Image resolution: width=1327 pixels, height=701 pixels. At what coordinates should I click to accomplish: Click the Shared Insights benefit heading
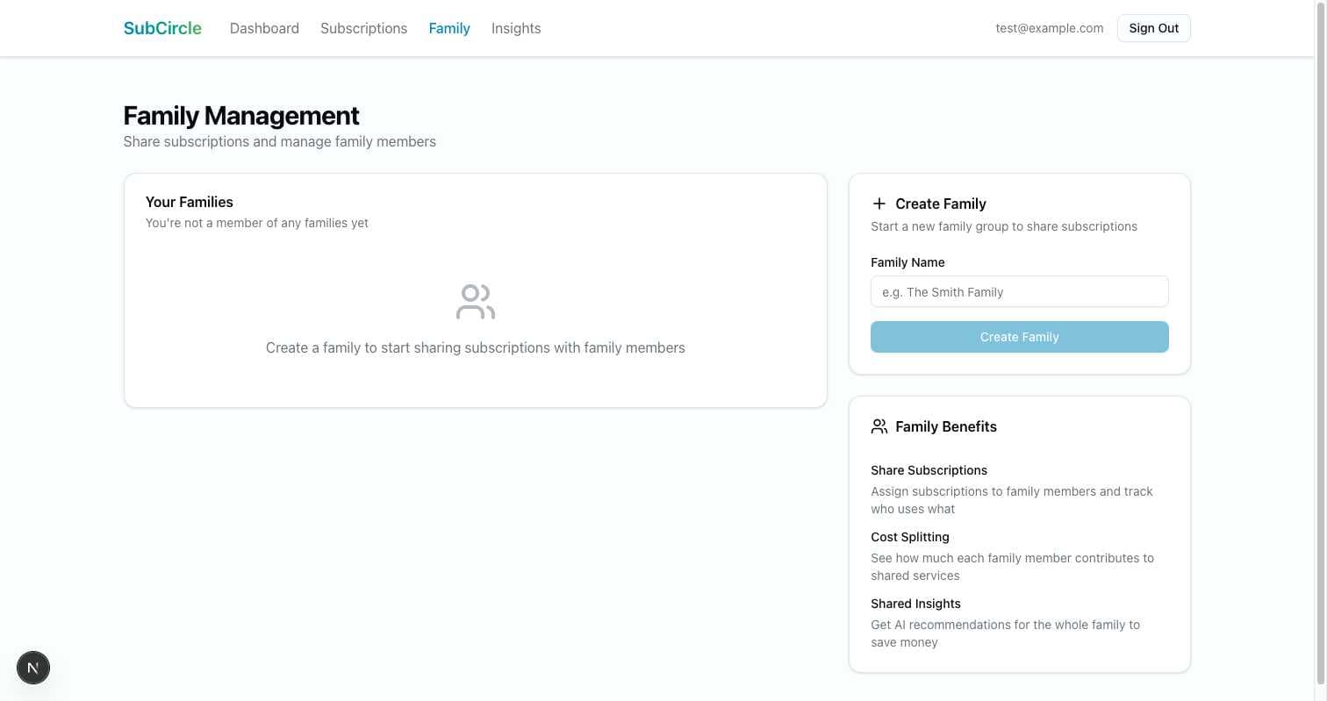click(915, 604)
